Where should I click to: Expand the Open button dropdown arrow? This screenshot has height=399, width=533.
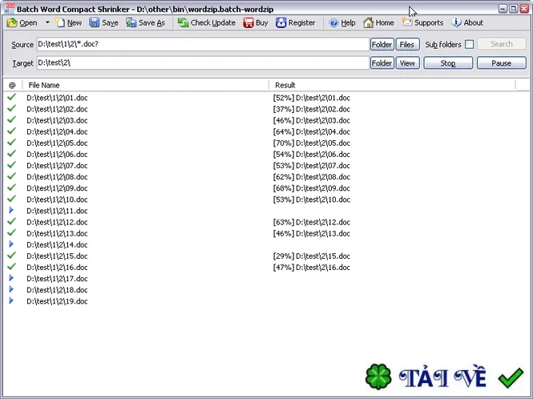point(47,22)
